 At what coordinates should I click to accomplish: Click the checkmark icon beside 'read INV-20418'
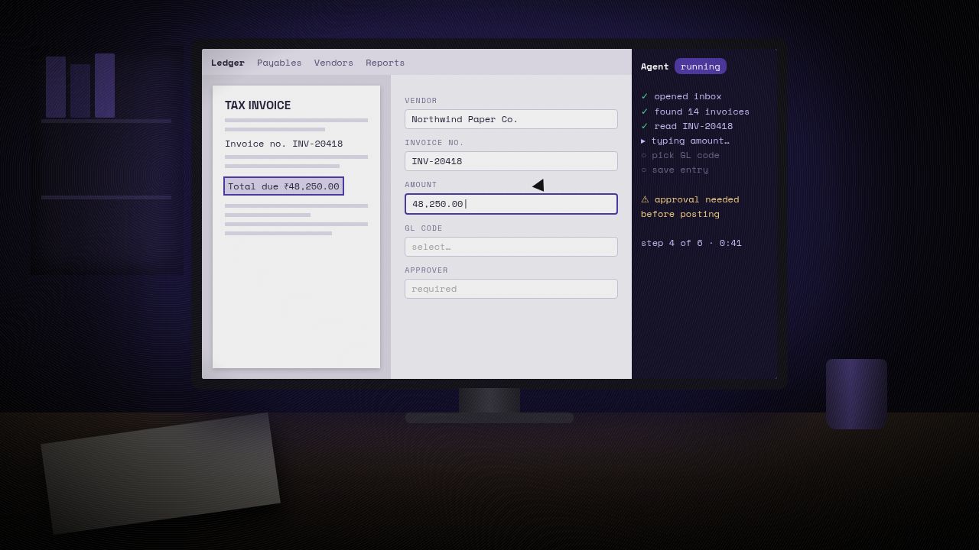point(645,126)
